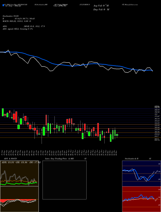The image size is (161, 212).
Task: Click the 'Stochastics & R' panel title
Action: (131, 159)
